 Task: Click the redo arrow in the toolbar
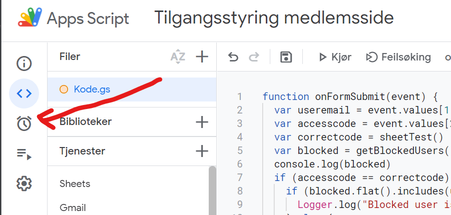pyautogui.click(x=254, y=57)
